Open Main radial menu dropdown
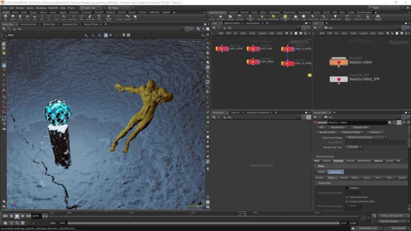 [121, 8]
